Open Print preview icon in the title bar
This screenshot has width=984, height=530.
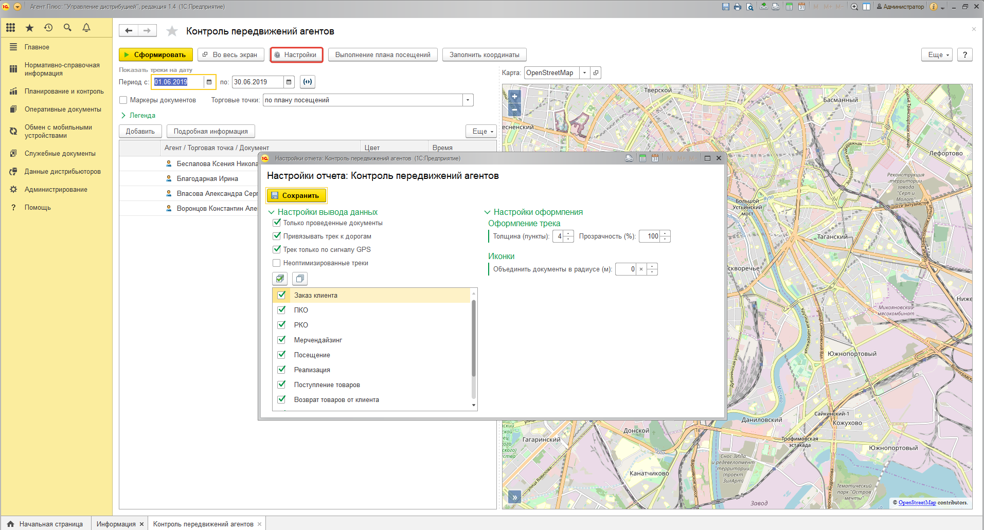[x=750, y=7]
